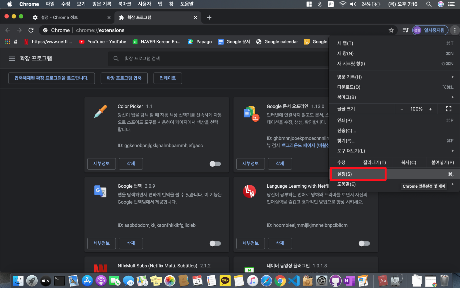The width and height of the screenshot is (460, 288).
Task: Open 세부정보 for Color Picker
Action: (x=102, y=164)
